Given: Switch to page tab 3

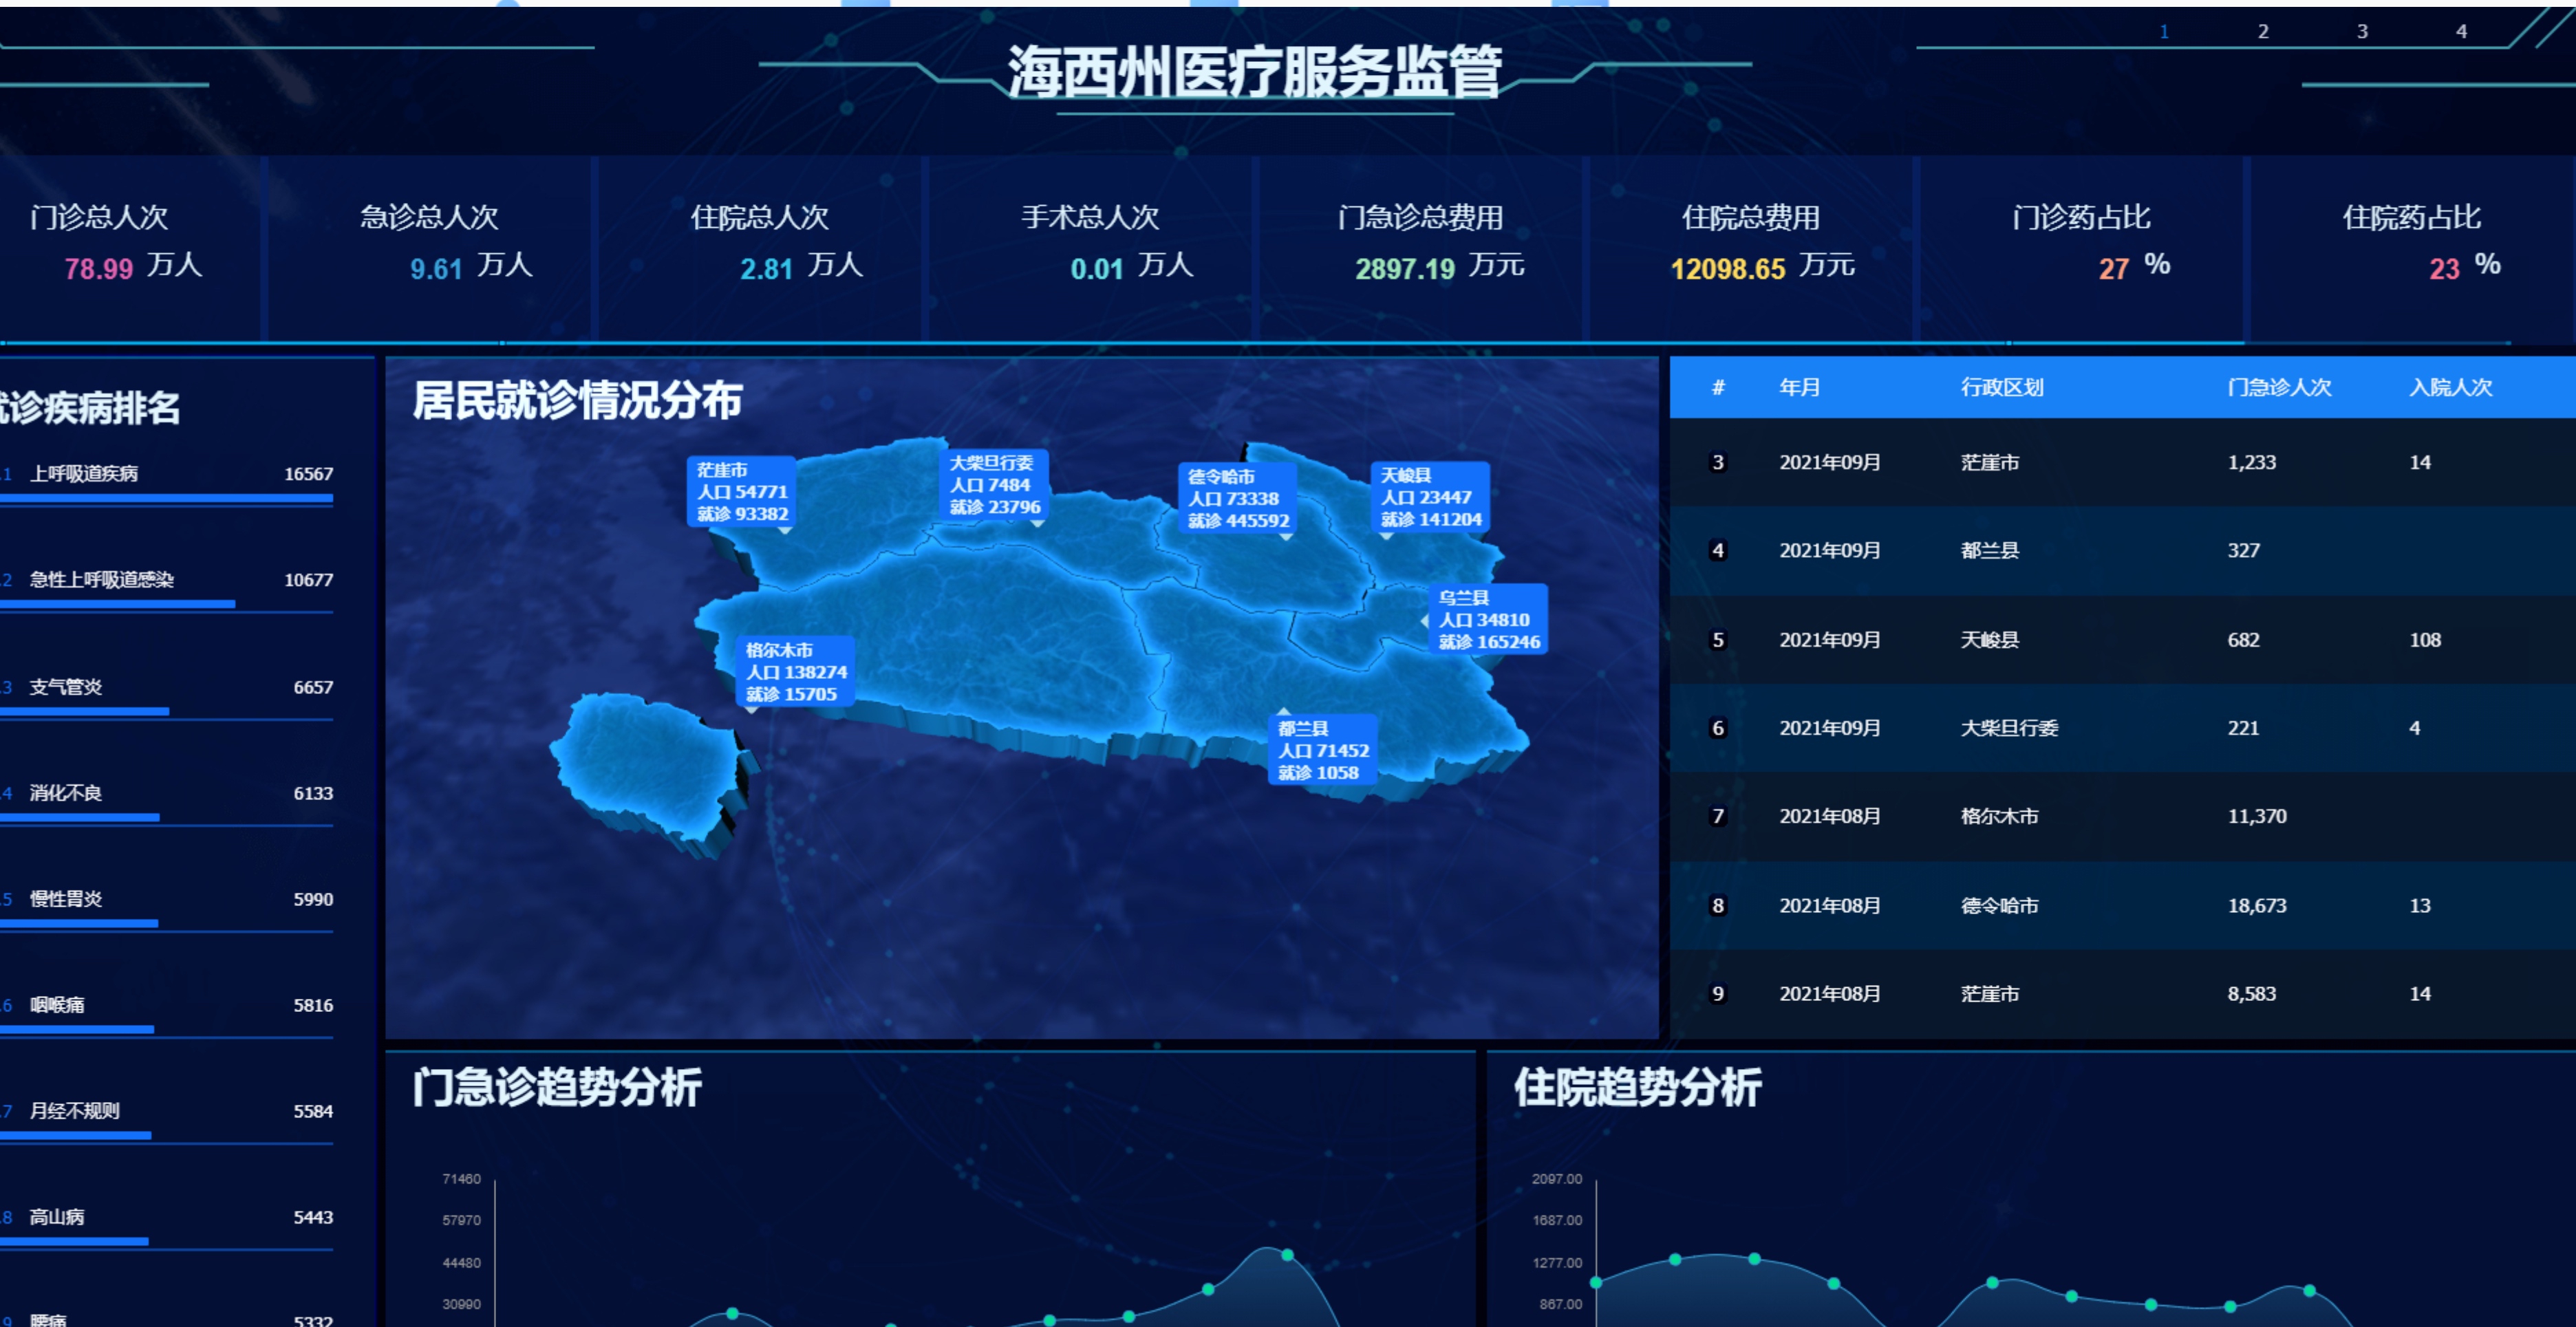Looking at the screenshot, I should (x=2361, y=31).
